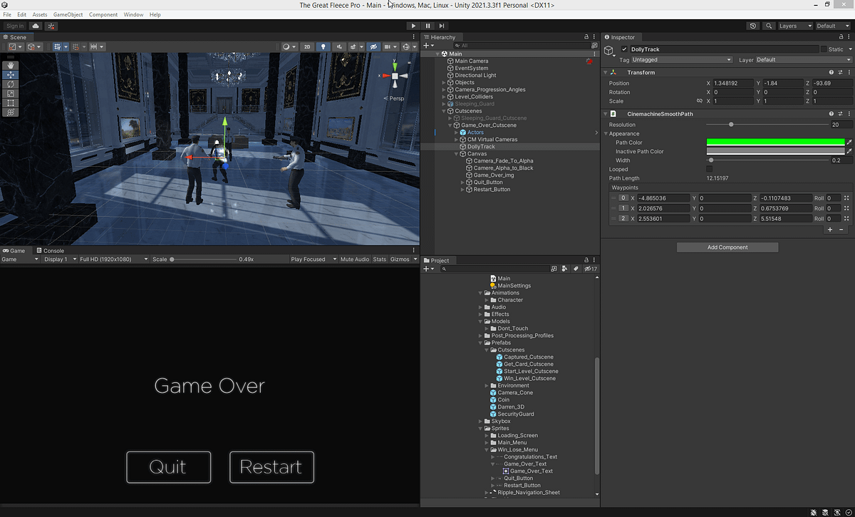
Task: Toggle Mute Audio in the Game view toolbar
Action: pos(354,259)
